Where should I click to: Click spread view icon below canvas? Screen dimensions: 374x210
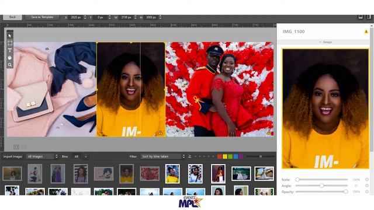(16, 147)
